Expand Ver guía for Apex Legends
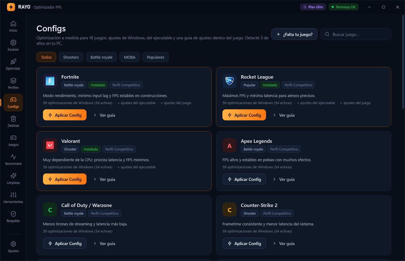 284,179
